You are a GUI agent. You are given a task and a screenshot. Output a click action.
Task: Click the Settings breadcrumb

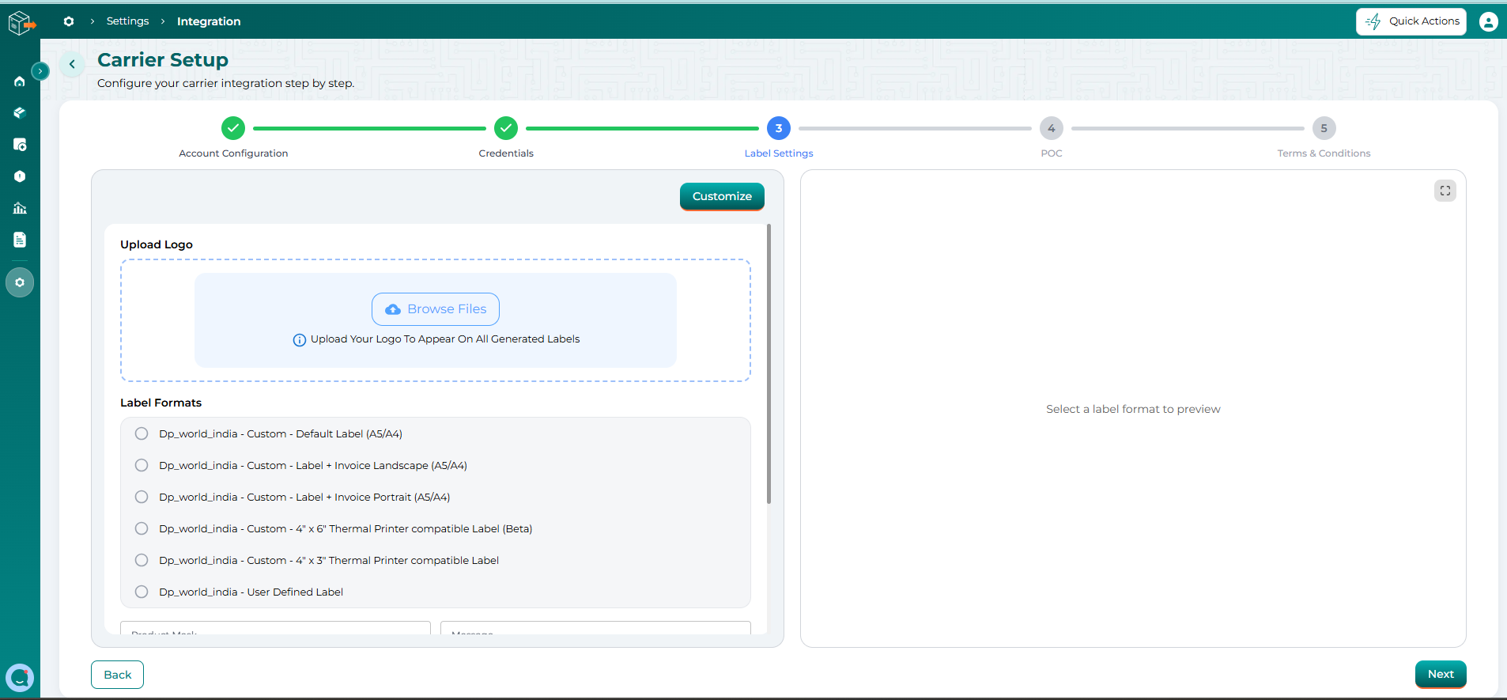(127, 21)
